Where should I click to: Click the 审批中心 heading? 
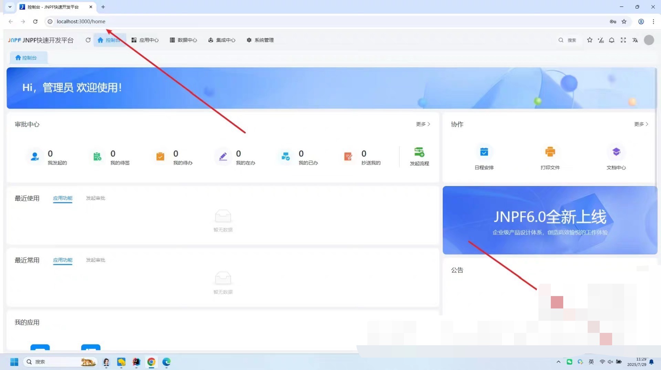(27, 124)
